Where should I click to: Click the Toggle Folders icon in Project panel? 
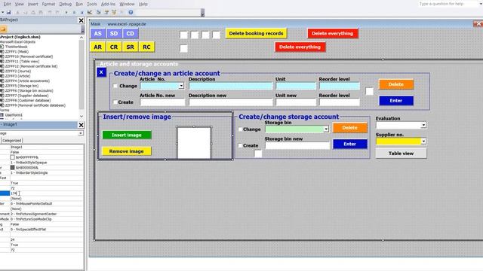[x=3, y=29]
